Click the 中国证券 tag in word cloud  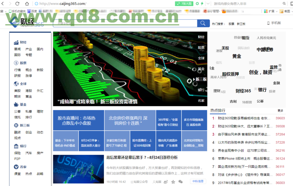265,49
